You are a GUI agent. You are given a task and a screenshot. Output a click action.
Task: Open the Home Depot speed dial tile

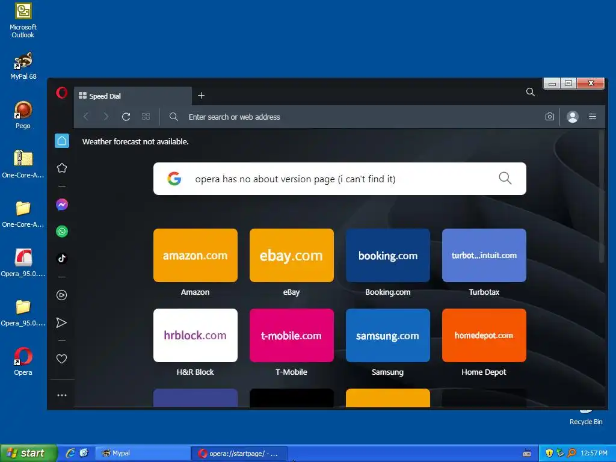click(484, 336)
